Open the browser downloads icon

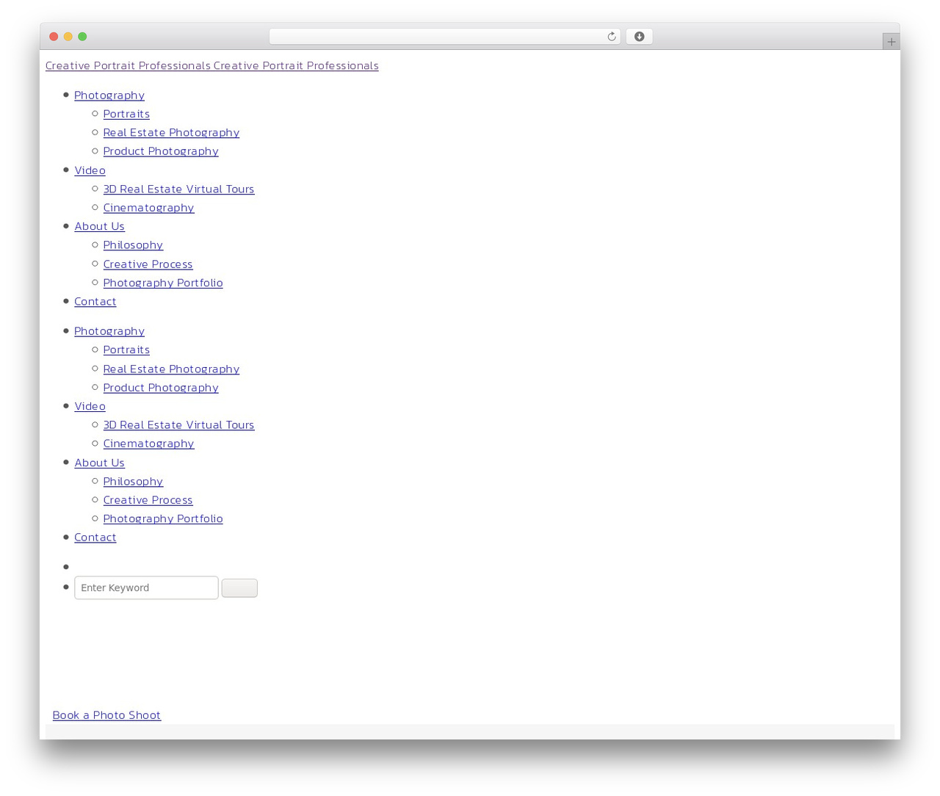(x=639, y=37)
